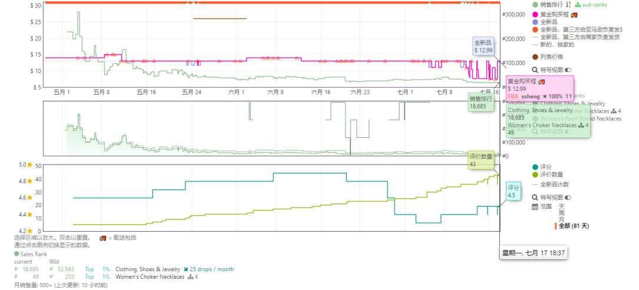Screen dimensions: 639x290
Task: Toggle the 黃金购买框 magenta legend dot
Action: (x=535, y=15)
